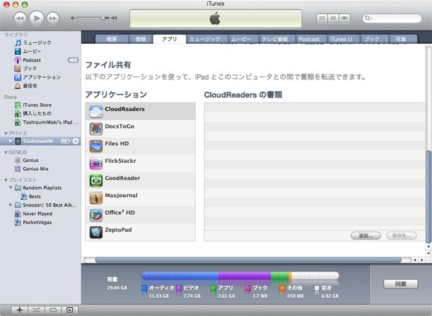Viewport: 432px width, 316px height.
Task: Select Office² HD in file sharing apps
Action: [x=140, y=215]
